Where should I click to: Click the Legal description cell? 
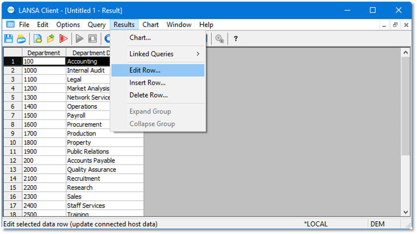[x=88, y=79]
